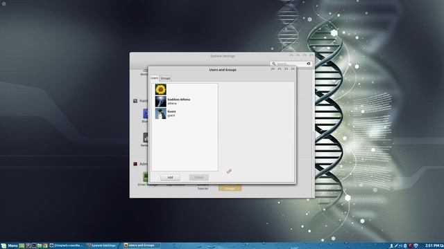Click the user applet icon in system tray
The width and height of the screenshot is (444, 249).
(x=391, y=246)
